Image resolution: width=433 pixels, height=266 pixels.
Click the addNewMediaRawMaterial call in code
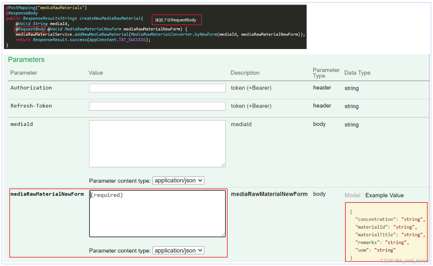pyautogui.click(x=102, y=34)
